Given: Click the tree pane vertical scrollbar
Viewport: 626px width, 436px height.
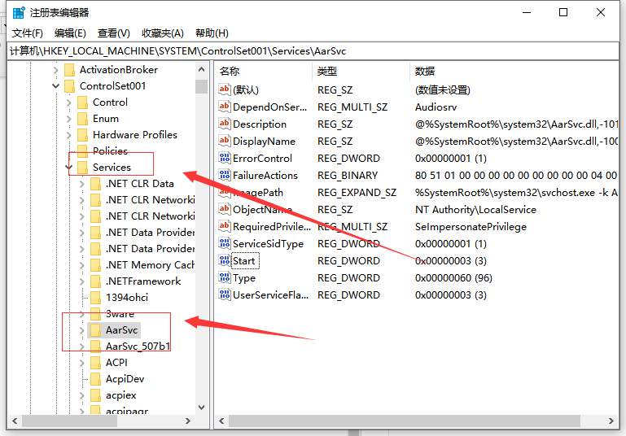Looking at the screenshot, I should click(202, 244).
